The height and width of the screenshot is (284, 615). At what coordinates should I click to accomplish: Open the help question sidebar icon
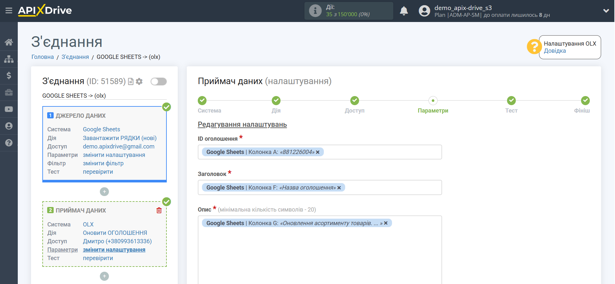tap(9, 143)
